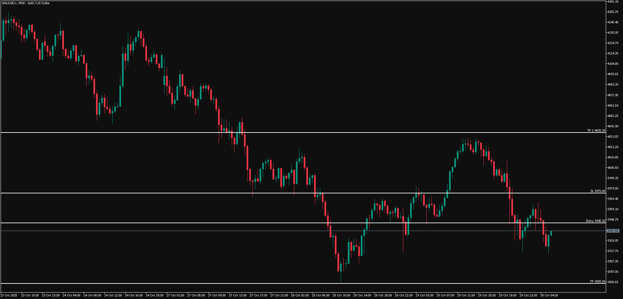Click the 4052.25 price scale label
Image resolution: width=623 pixels, height=299 pixels.
tap(613, 116)
